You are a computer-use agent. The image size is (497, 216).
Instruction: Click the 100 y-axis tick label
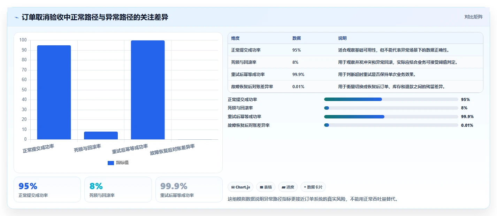click(x=23, y=40)
